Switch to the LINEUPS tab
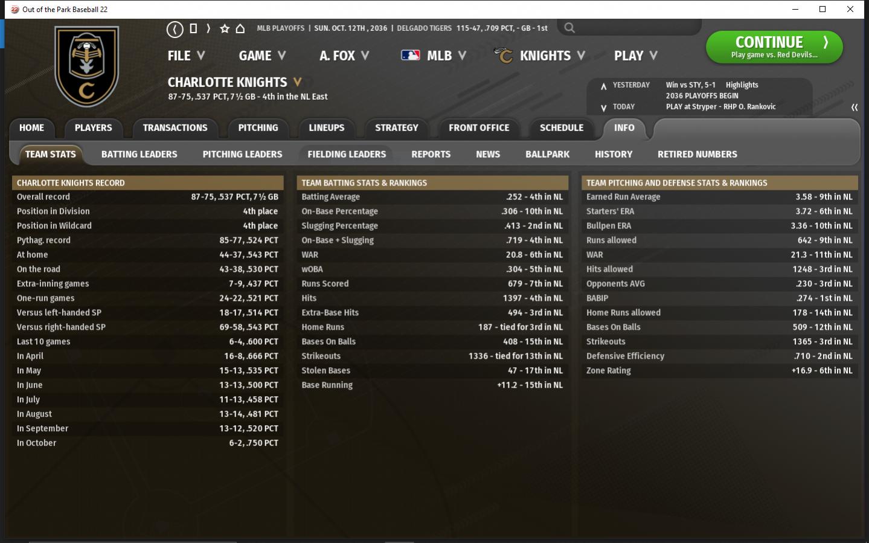The width and height of the screenshot is (869, 543). pyautogui.click(x=327, y=128)
